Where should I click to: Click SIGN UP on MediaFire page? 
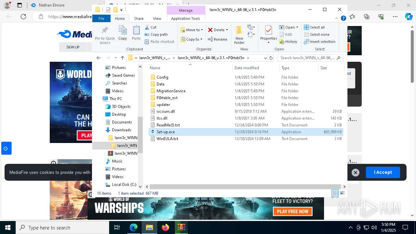[73, 47]
